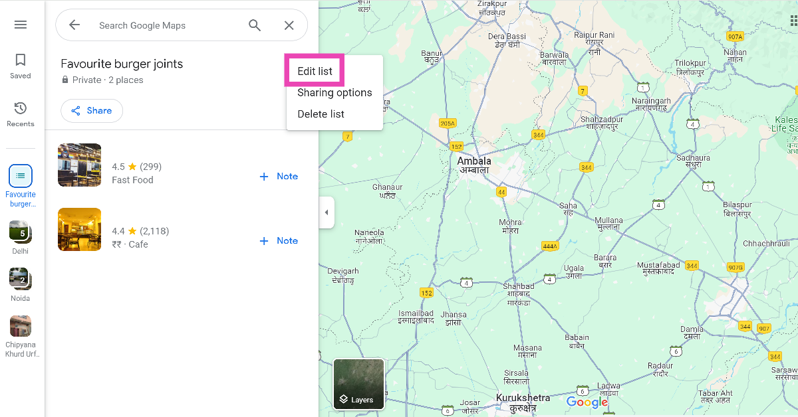
Task: Go back using the arrow in search box
Action: pos(74,25)
